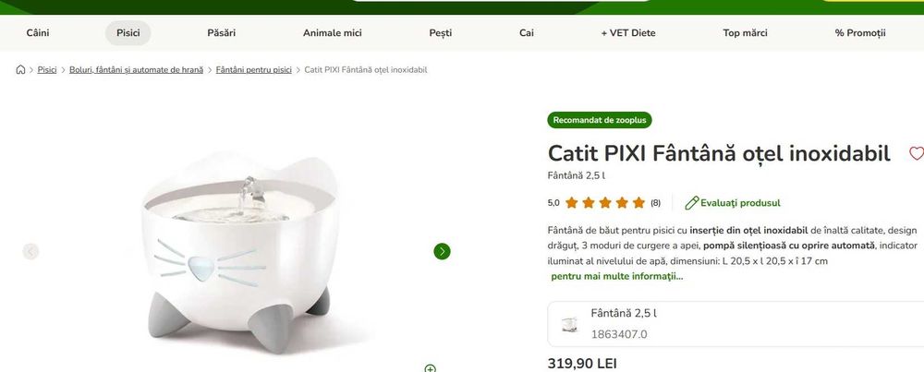Open Animale mici category
This screenshot has width=924, height=372.
point(333,33)
